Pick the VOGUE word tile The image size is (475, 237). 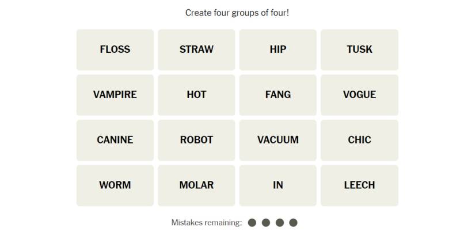click(359, 95)
